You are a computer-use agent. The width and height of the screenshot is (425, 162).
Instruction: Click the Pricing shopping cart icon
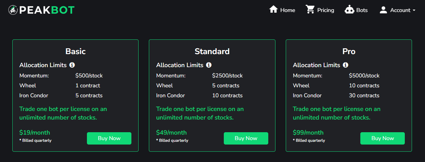pos(310,9)
